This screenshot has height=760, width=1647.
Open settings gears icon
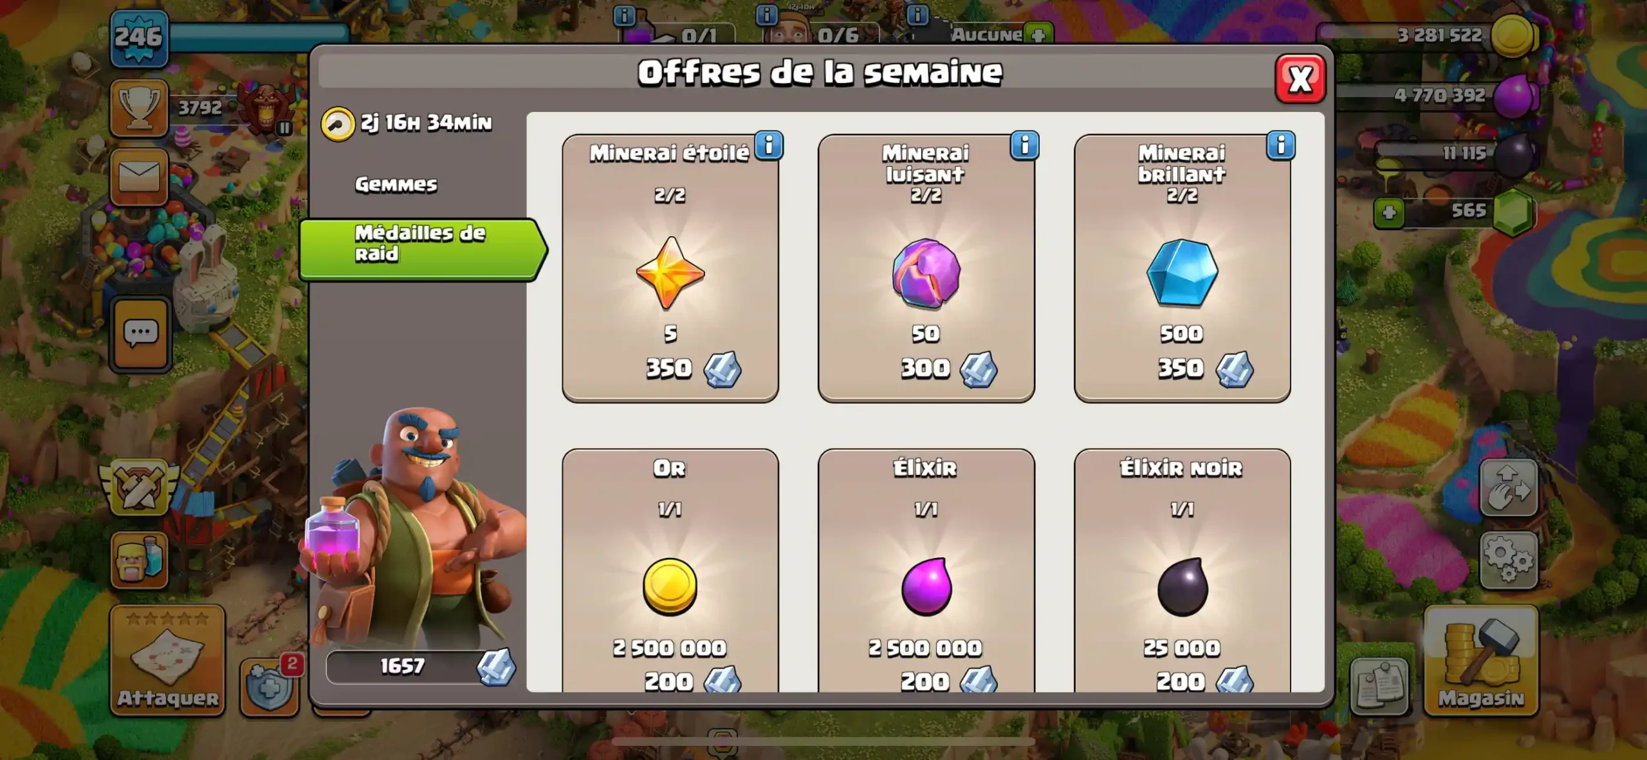click(1509, 560)
